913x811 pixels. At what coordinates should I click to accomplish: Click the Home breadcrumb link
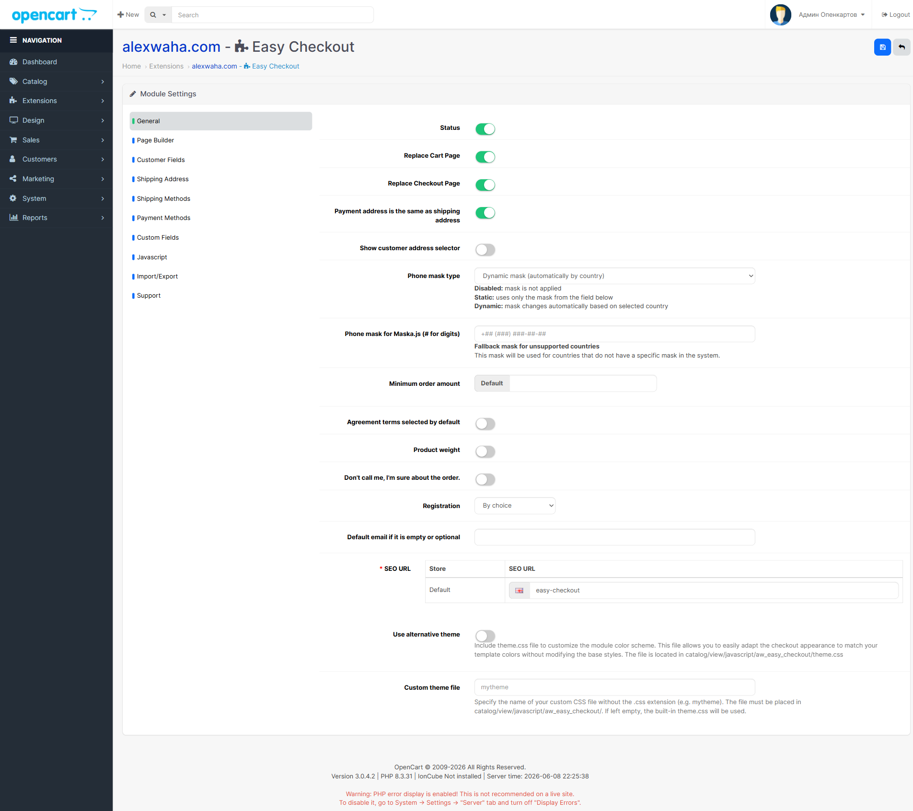[131, 66]
